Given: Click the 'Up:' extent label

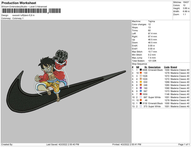Looking at the screenshot, I should (x=134, y=40).
